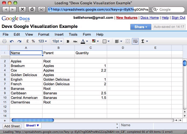Screen dimensions: 187x134
Task: Click the browser URL address field
Action: (98, 9)
